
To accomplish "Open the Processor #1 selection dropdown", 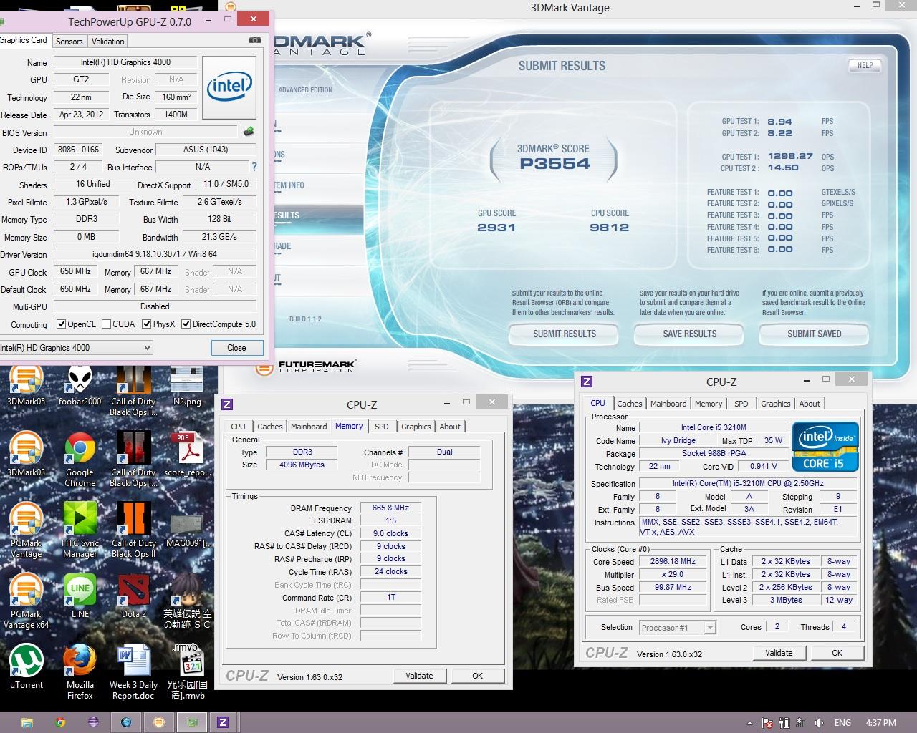I will (677, 628).
